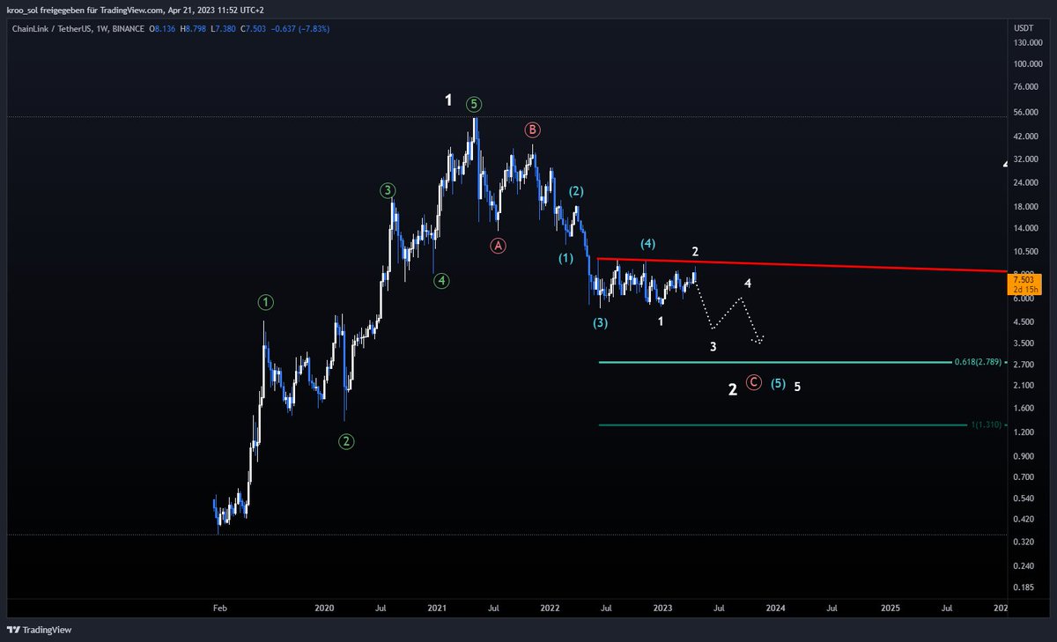Click the orange 7.503 current price tag
This screenshot has height=642, width=1057.
(x=1025, y=279)
